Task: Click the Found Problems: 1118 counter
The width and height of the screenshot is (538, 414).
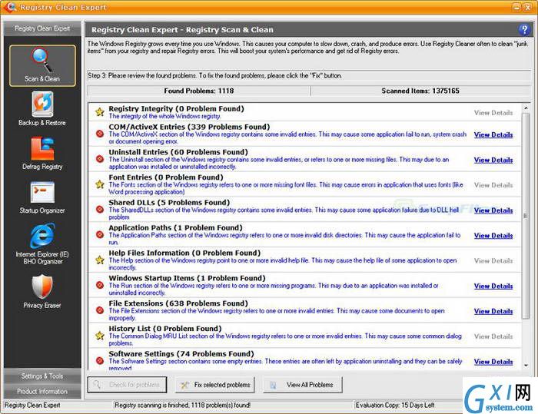Action: click(198, 91)
